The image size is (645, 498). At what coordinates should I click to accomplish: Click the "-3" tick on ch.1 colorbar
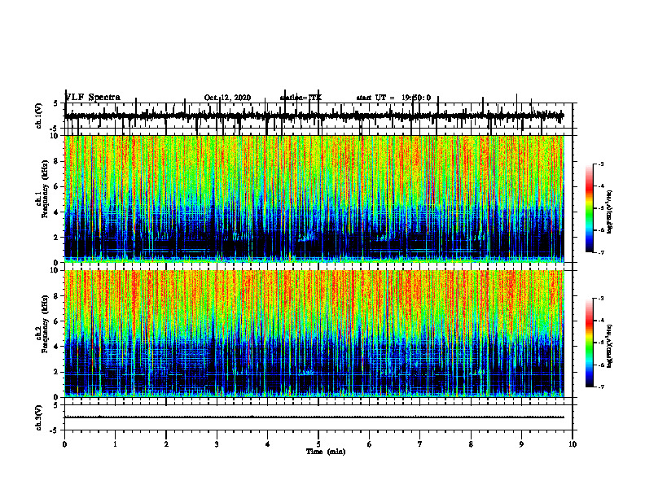(601, 164)
